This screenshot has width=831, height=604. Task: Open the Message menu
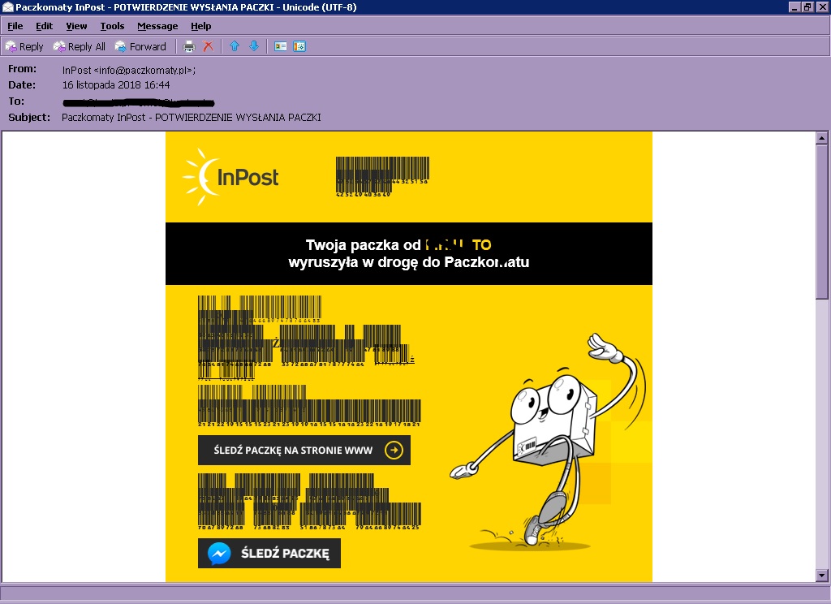[157, 26]
